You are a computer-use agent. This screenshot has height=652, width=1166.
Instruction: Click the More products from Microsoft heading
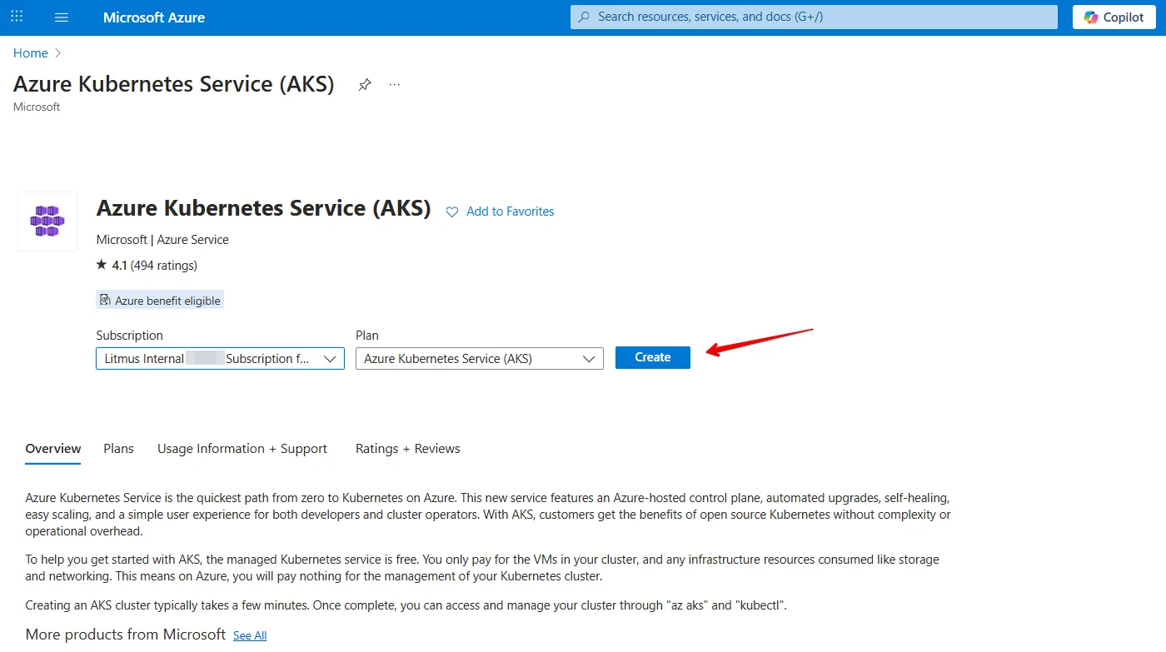click(126, 635)
